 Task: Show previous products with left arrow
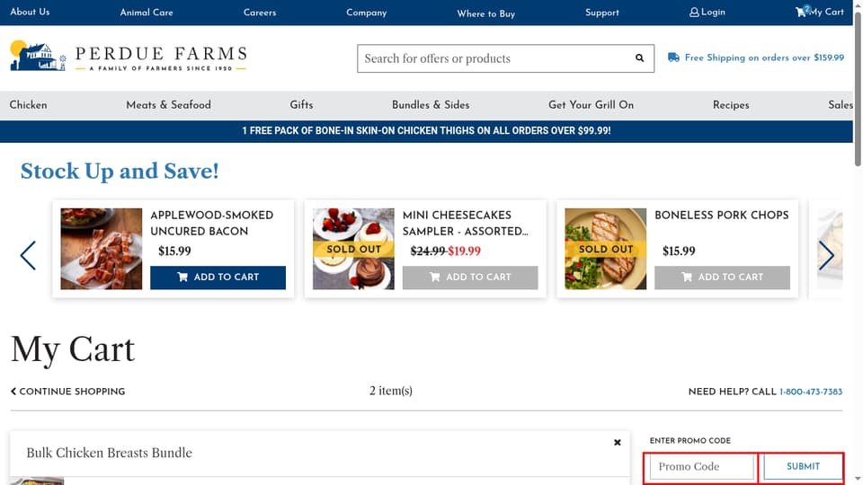28,255
